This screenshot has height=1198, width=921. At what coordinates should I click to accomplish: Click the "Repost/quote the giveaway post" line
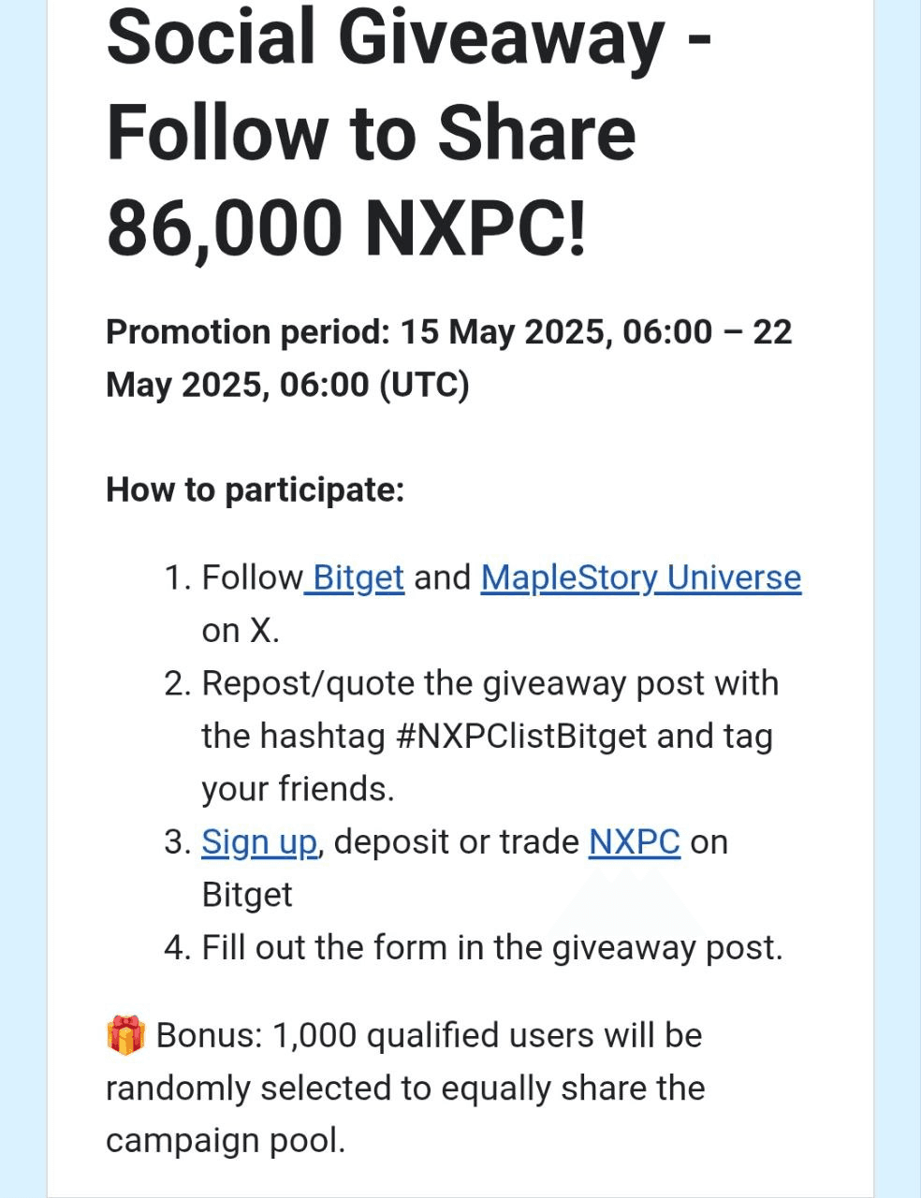pos(490,683)
